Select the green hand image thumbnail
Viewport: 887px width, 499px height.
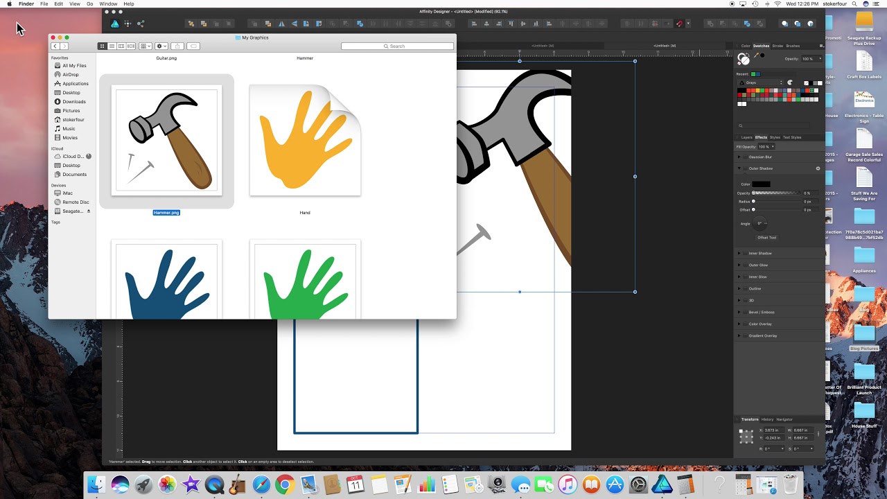[x=305, y=279]
